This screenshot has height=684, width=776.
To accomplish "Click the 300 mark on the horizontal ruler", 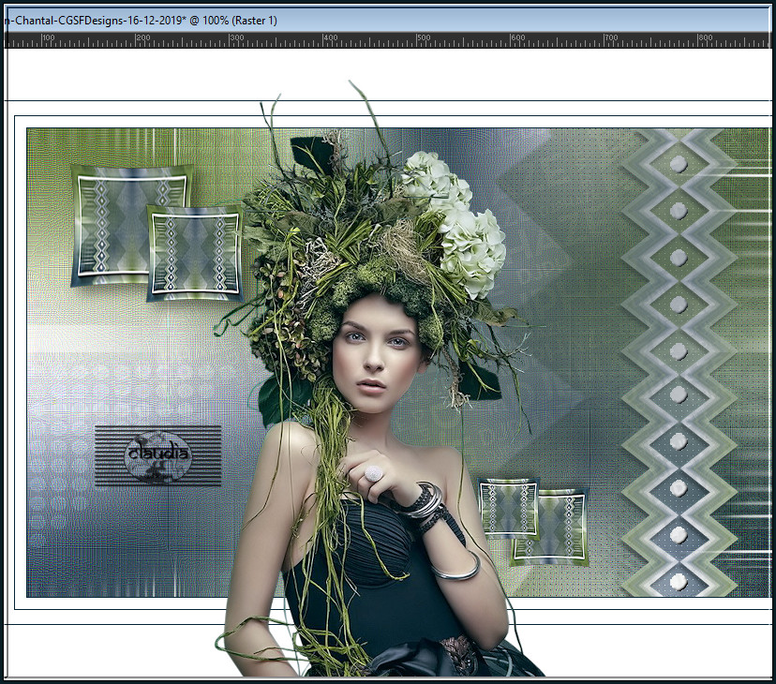I will pyautogui.click(x=236, y=38).
